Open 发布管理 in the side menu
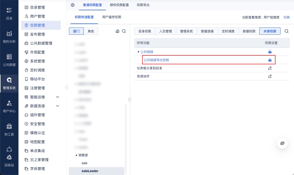294x175 pixels. click(41, 34)
